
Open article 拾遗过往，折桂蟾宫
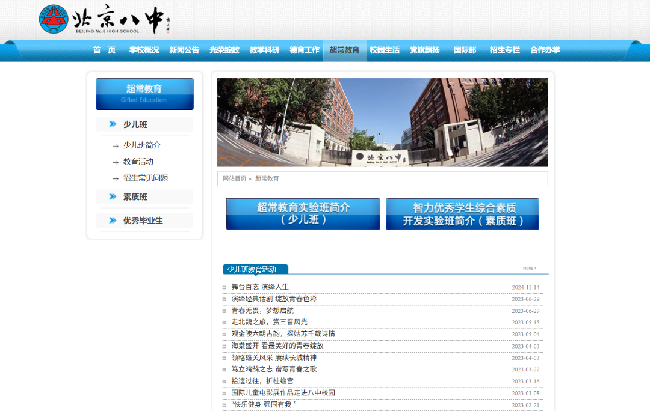262,381
